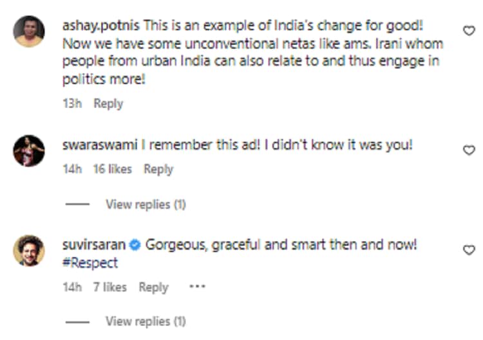Click the 13h timestamp on ashay.potnis's comment
Viewport: 483px width, 340px height.
[71, 103]
